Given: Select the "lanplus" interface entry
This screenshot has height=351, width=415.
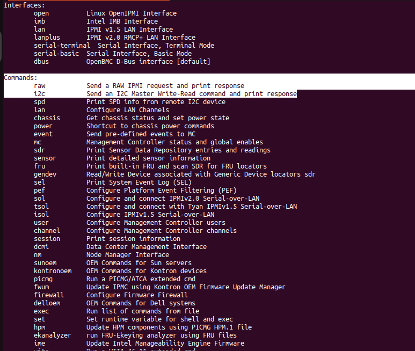Looking at the screenshot, I should (47, 38).
